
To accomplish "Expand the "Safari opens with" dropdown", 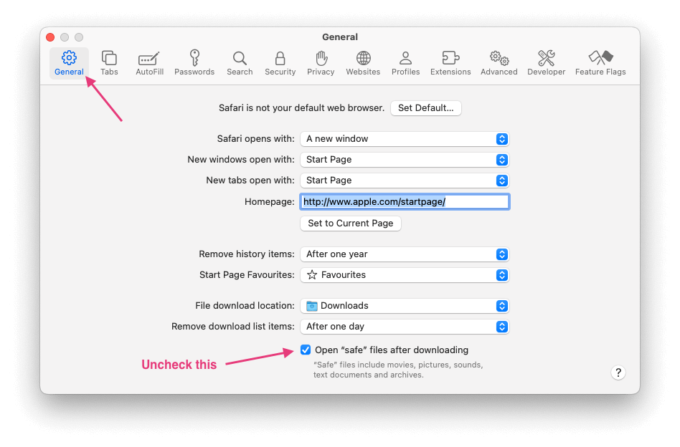I will point(405,139).
